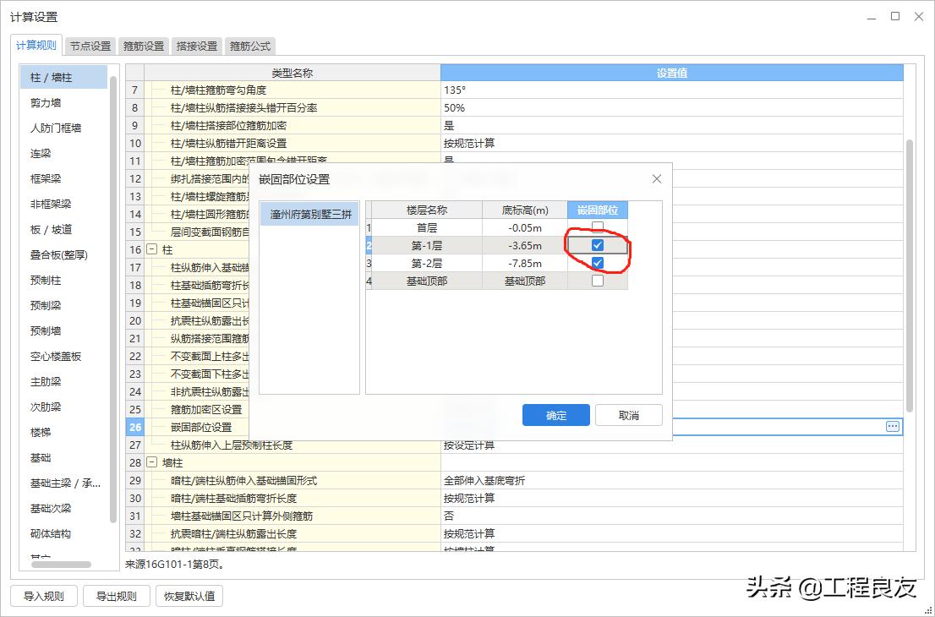Open the 箍筋公式 tab

249,46
